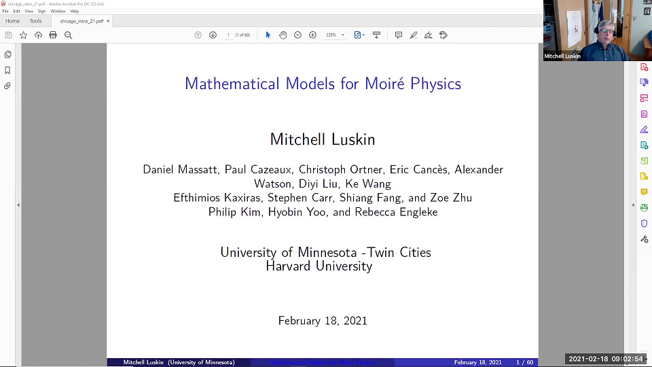Screen dimensions: 652x367
Task: Add a sticky note comment
Action: click(x=399, y=35)
